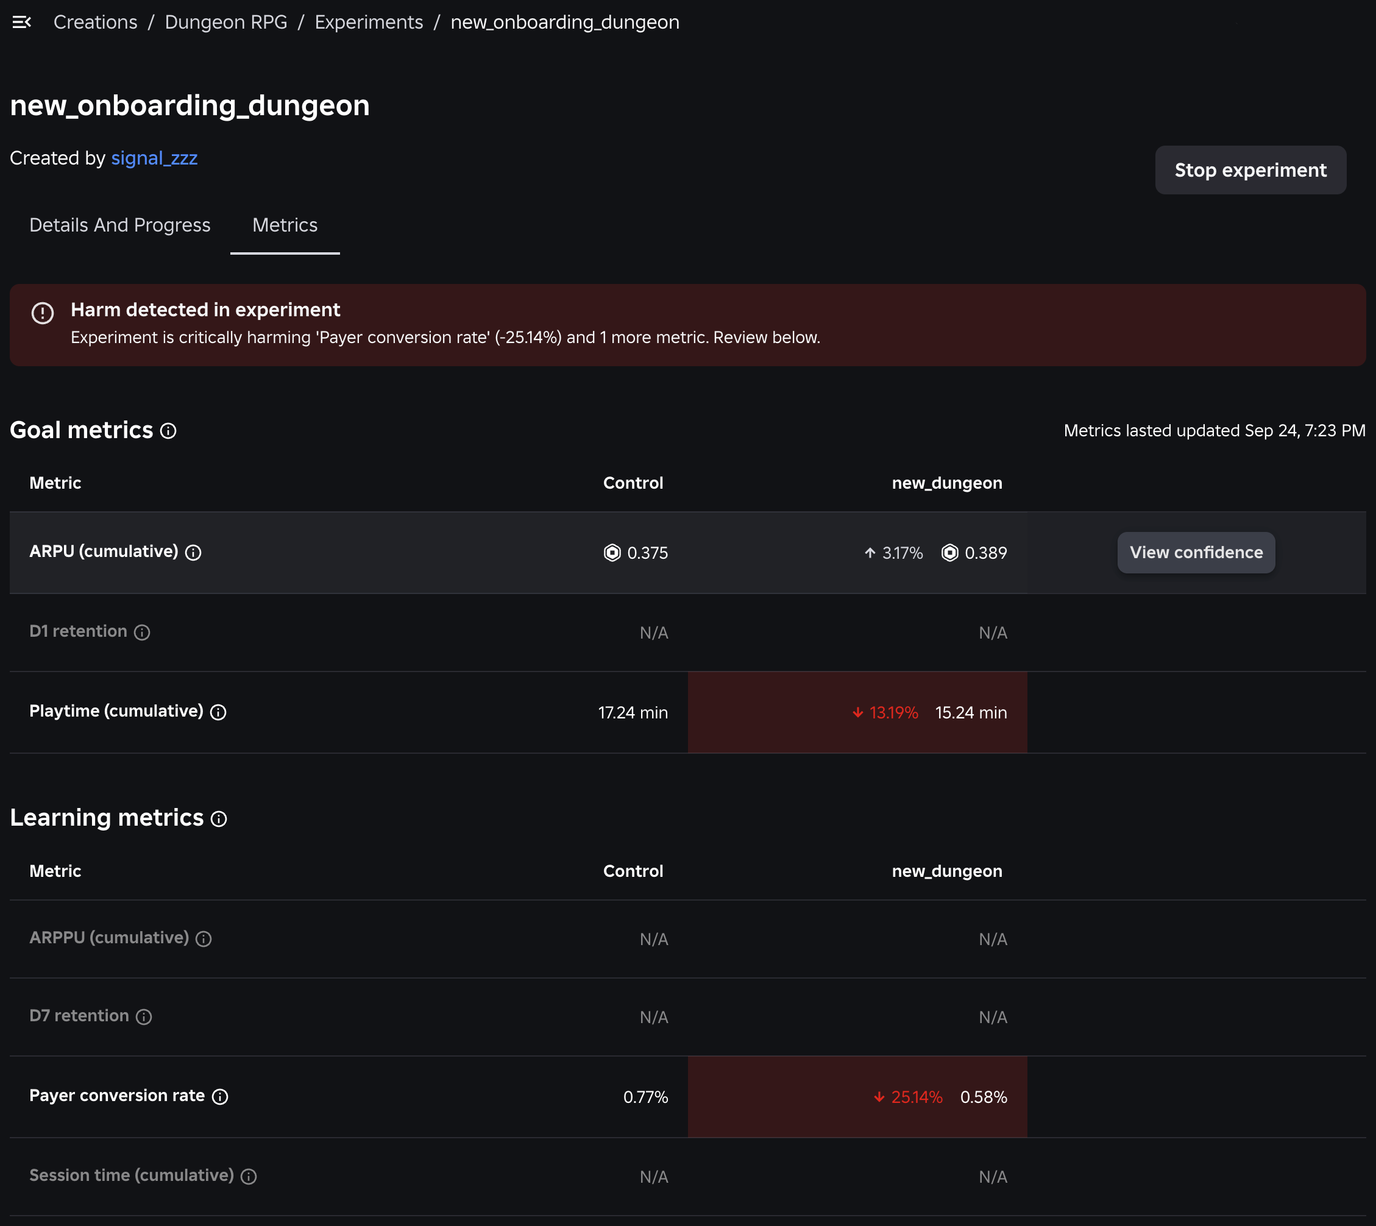Select the Metrics tab
The image size is (1376, 1226).
coord(285,225)
